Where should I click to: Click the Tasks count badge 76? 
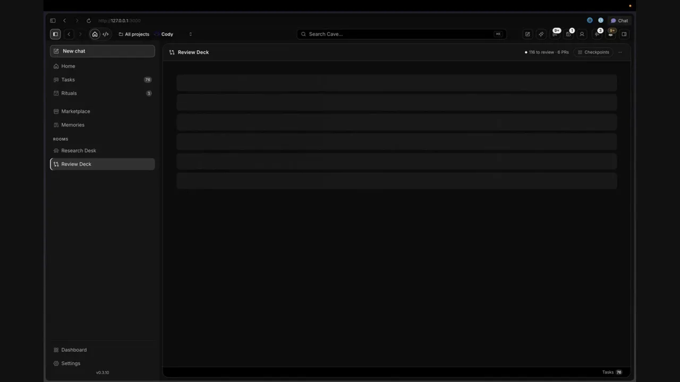(x=148, y=80)
